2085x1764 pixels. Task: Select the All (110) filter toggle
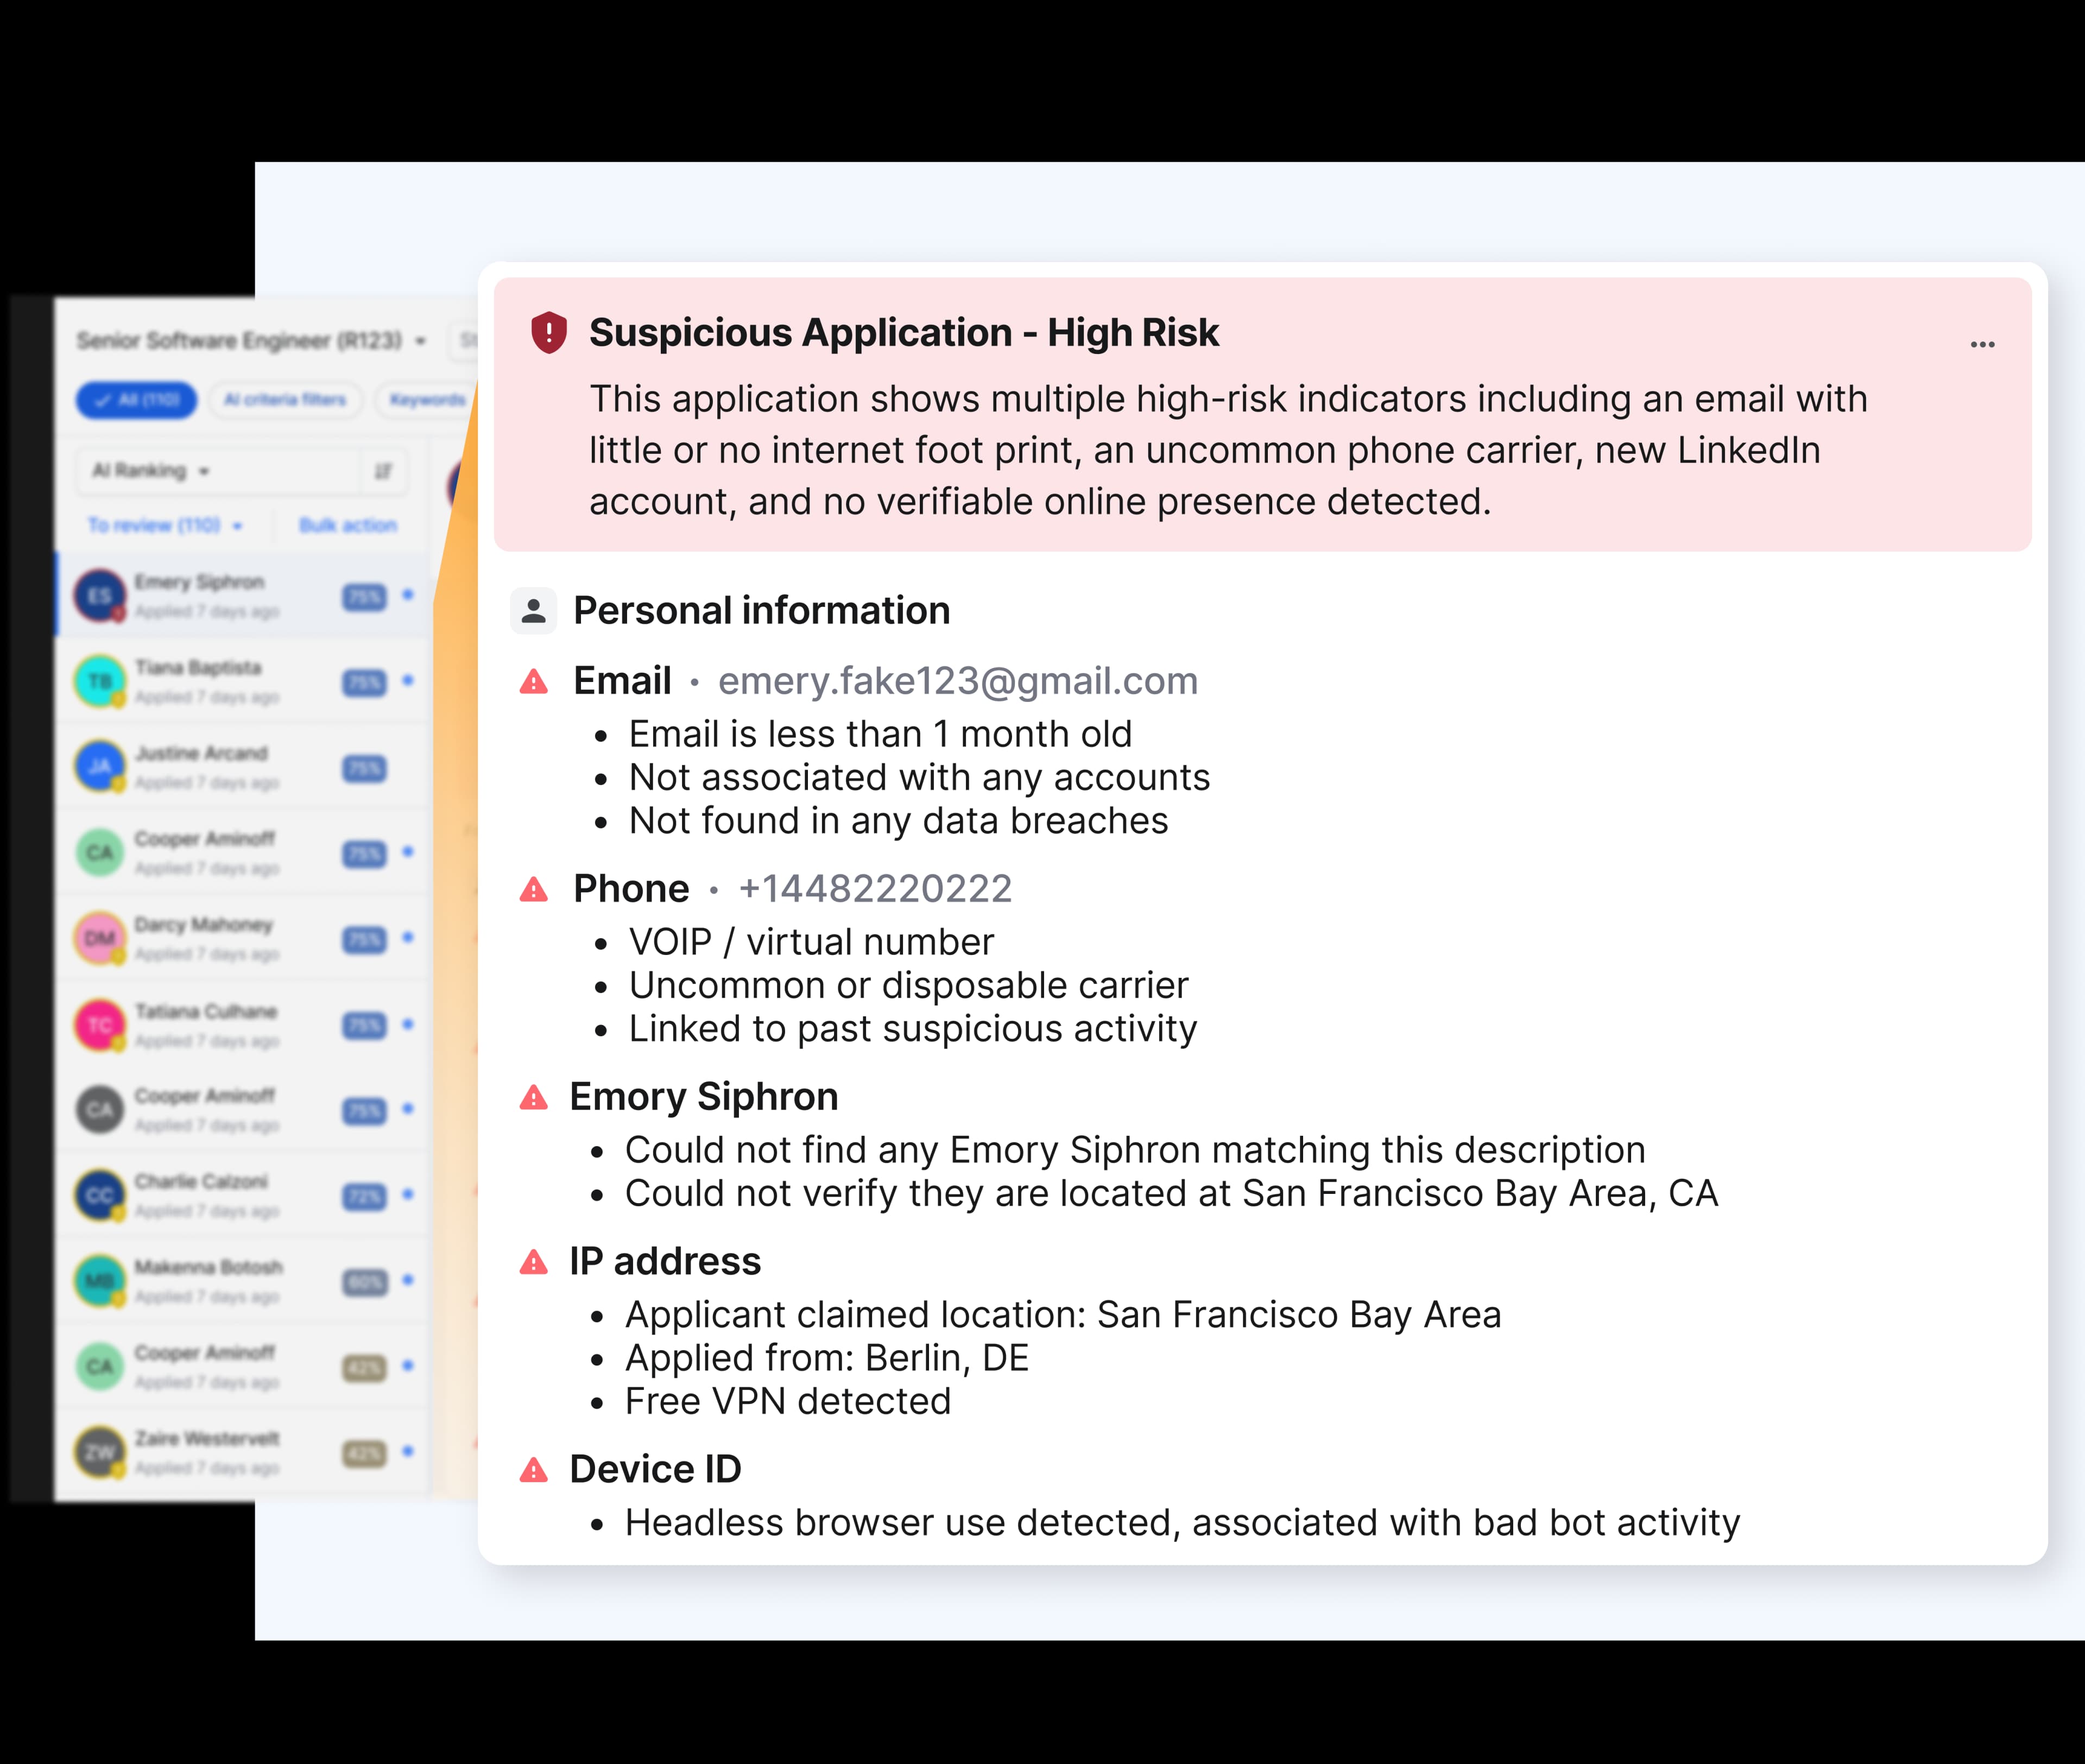point(136,400)
